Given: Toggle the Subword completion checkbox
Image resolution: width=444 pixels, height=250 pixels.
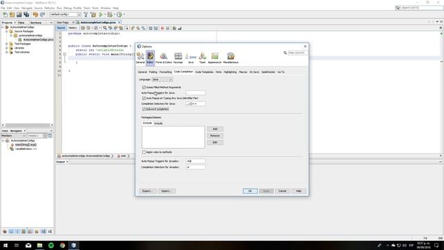Looking at the screenshot, I should coord(144,109).
